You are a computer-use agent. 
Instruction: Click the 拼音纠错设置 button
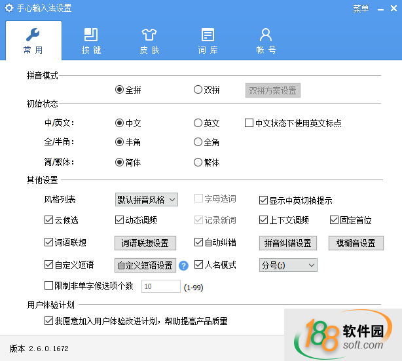click(287, 243)
